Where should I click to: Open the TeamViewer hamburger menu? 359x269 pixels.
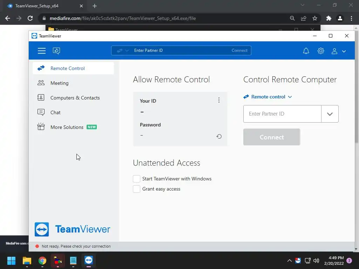coord(42,50)
